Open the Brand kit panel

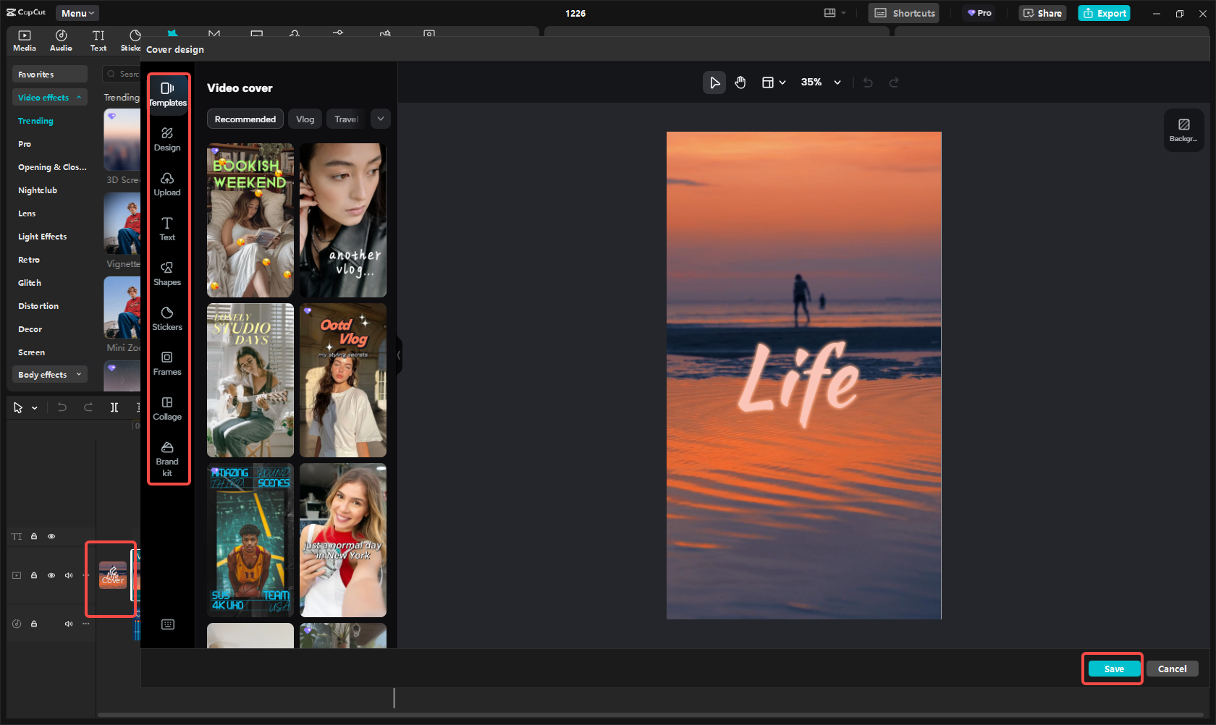(x=168, y=457)
